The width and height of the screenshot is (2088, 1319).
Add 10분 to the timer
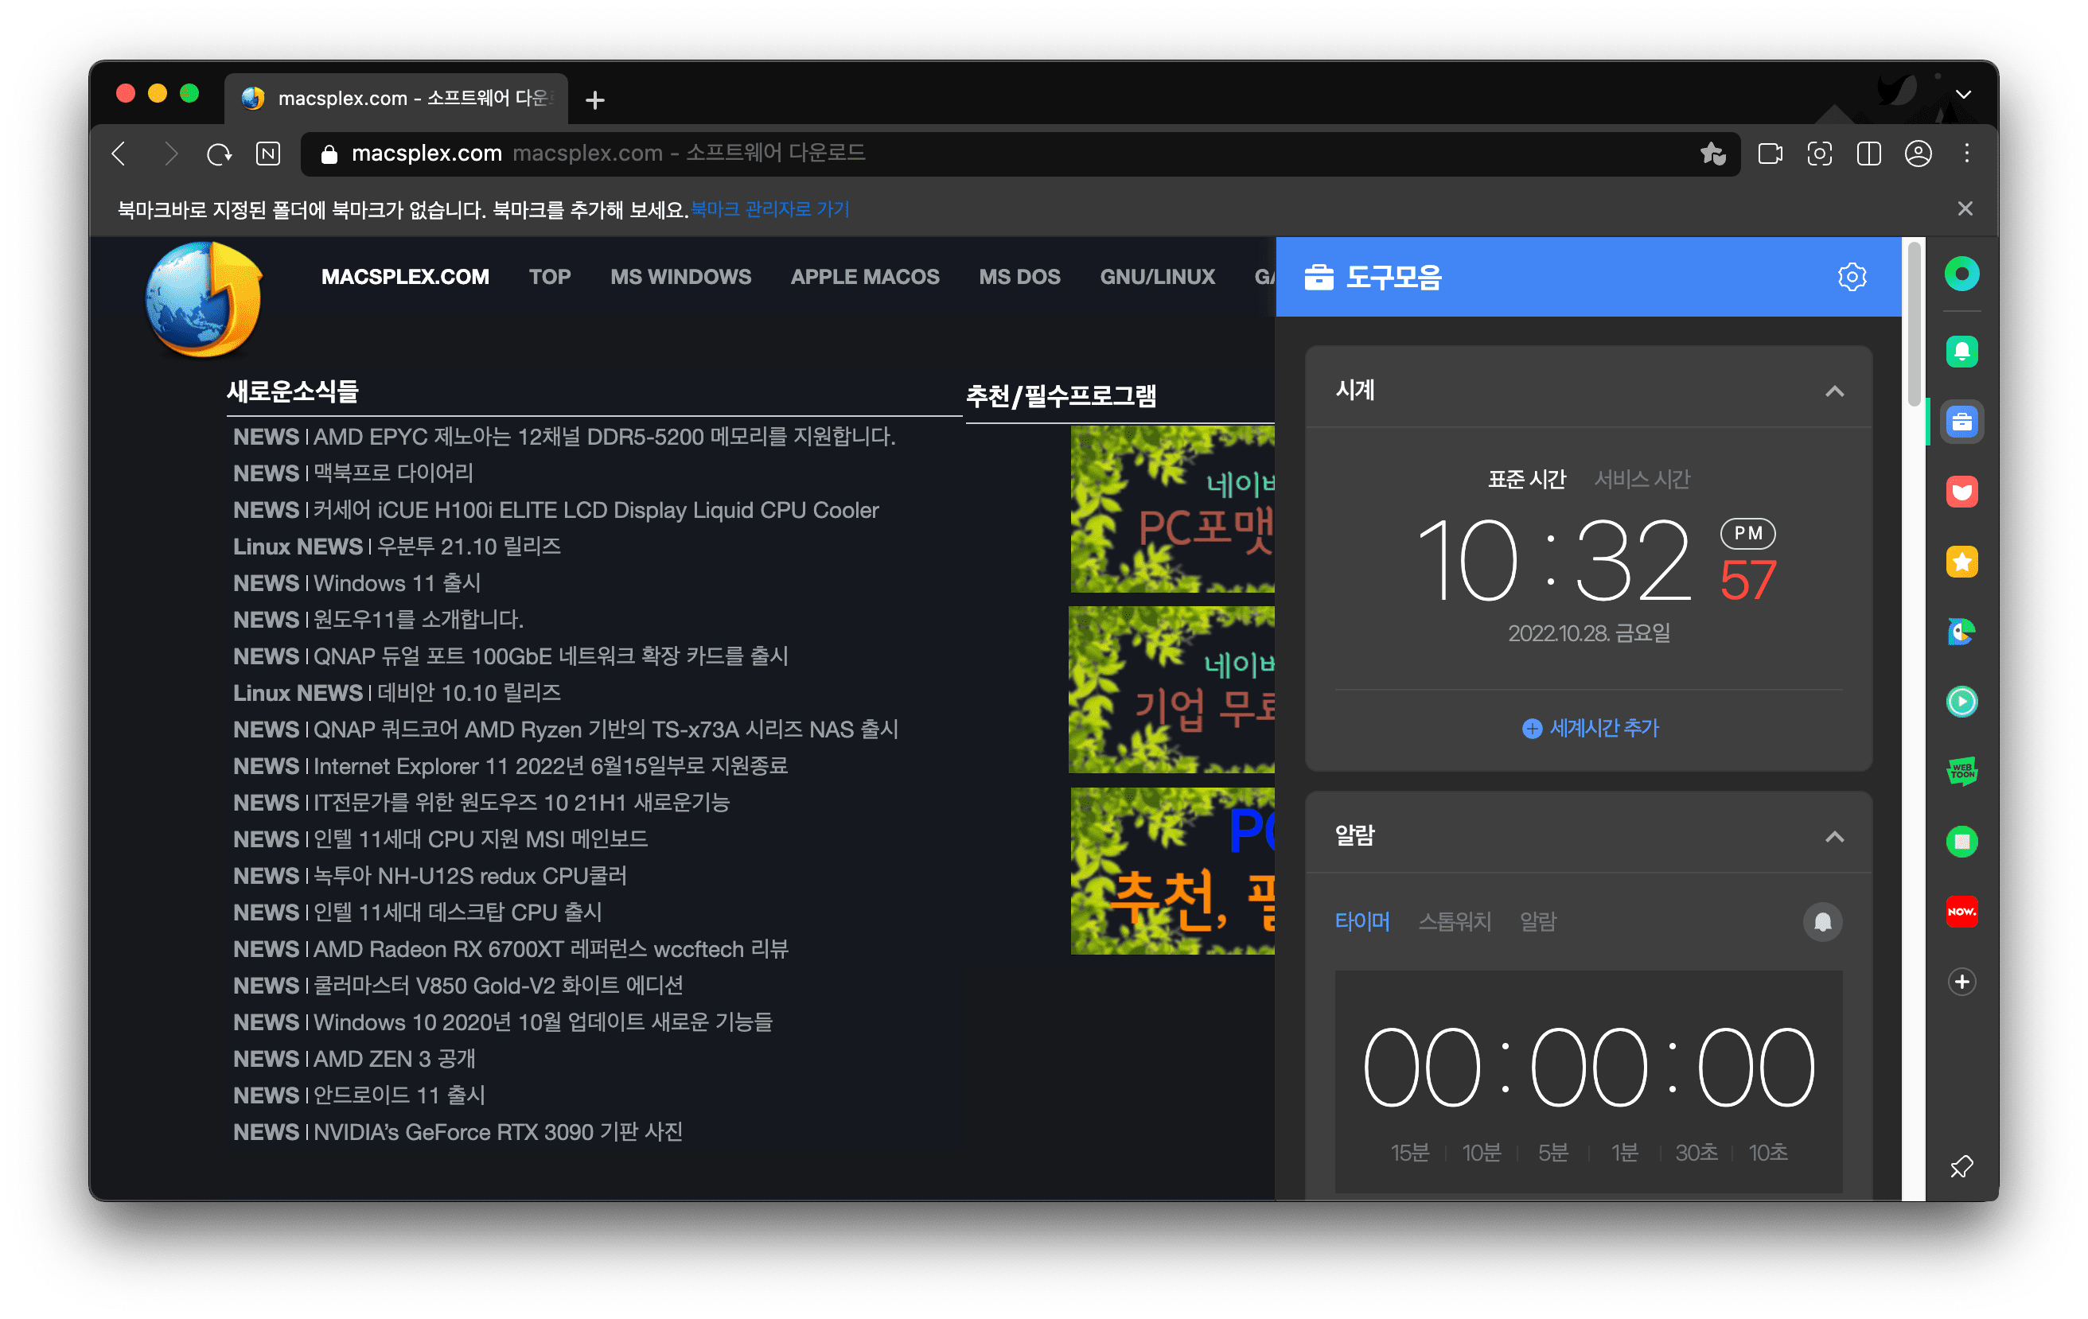(x=1481, y=1152)
